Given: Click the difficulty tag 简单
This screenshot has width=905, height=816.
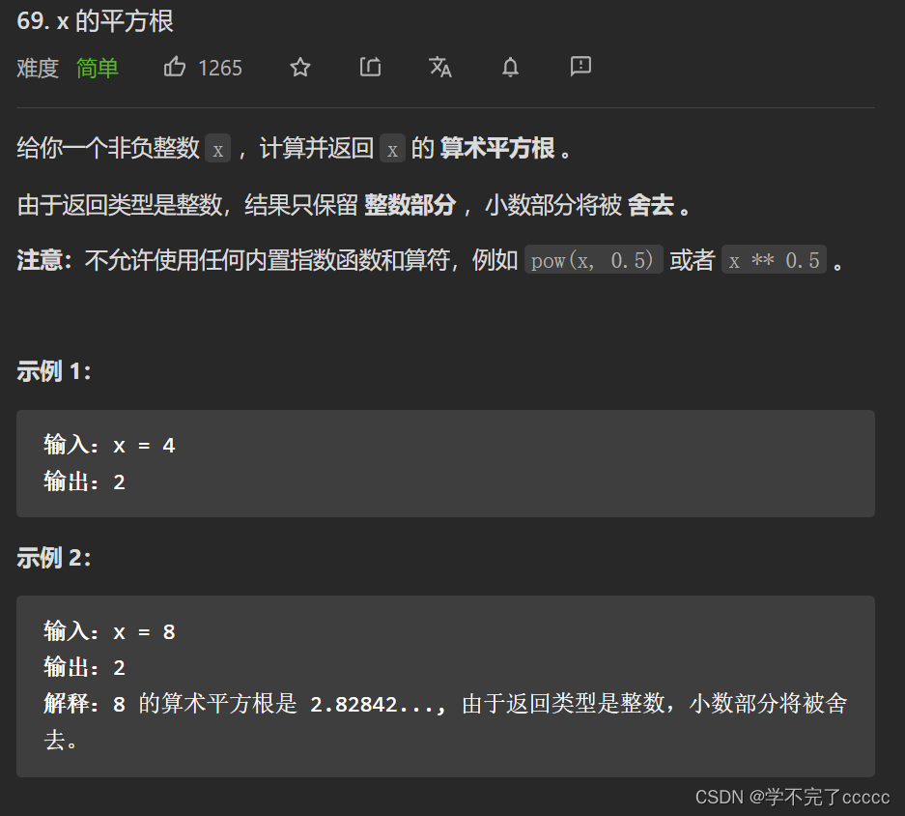Looking at the screenshot, I should (x=98, y=69).
